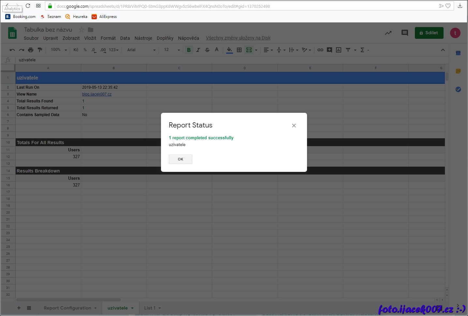Toggle italic formatting in toolbar
Image resolution: width=468 pixels, height=316 pixels.
[x=198, y=50]
